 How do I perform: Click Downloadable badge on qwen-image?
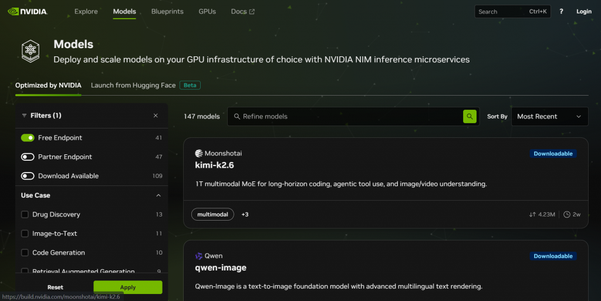pyautogui.click(x=553, y=256)
